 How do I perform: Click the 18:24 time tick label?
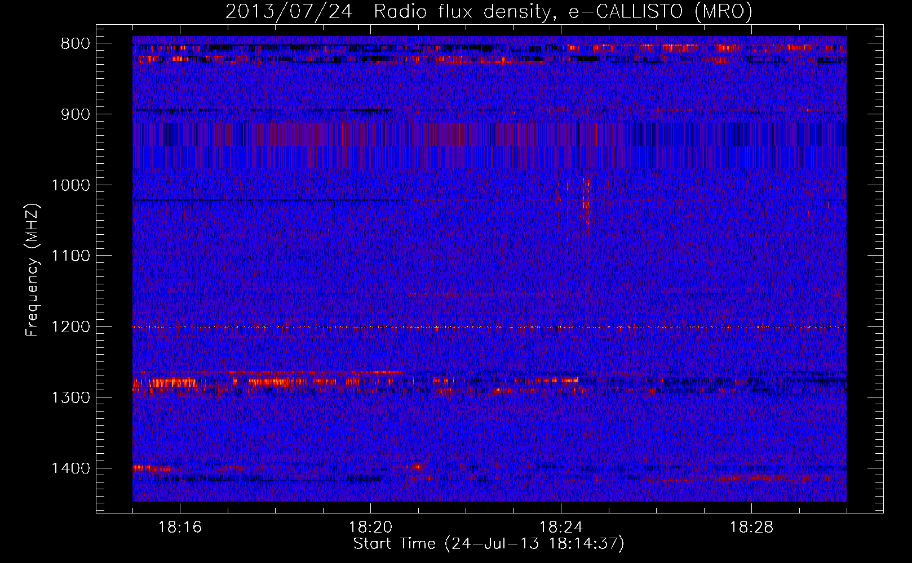pos(561,528)
